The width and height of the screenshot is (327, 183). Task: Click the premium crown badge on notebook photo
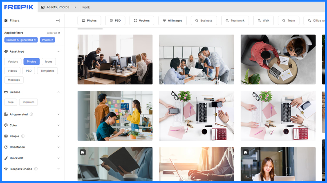click(83, 152)
